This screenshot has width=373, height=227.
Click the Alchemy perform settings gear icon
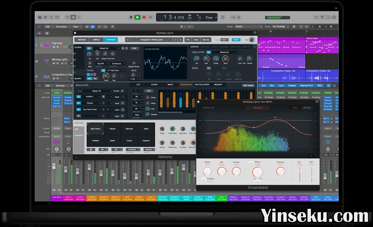pyautogui.click(x=92, y=149)
